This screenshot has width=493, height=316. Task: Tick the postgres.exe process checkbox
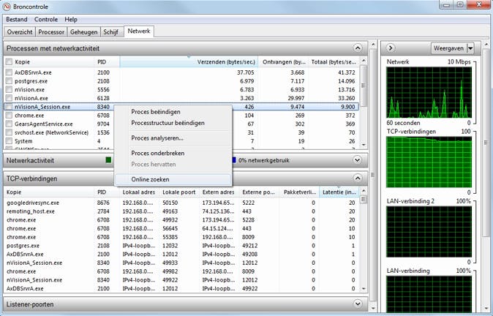click(x=8, y=80)
